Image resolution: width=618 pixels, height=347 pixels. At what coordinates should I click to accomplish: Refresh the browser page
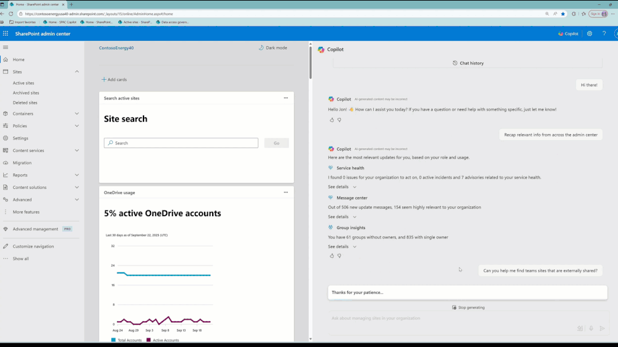[11, 14]
